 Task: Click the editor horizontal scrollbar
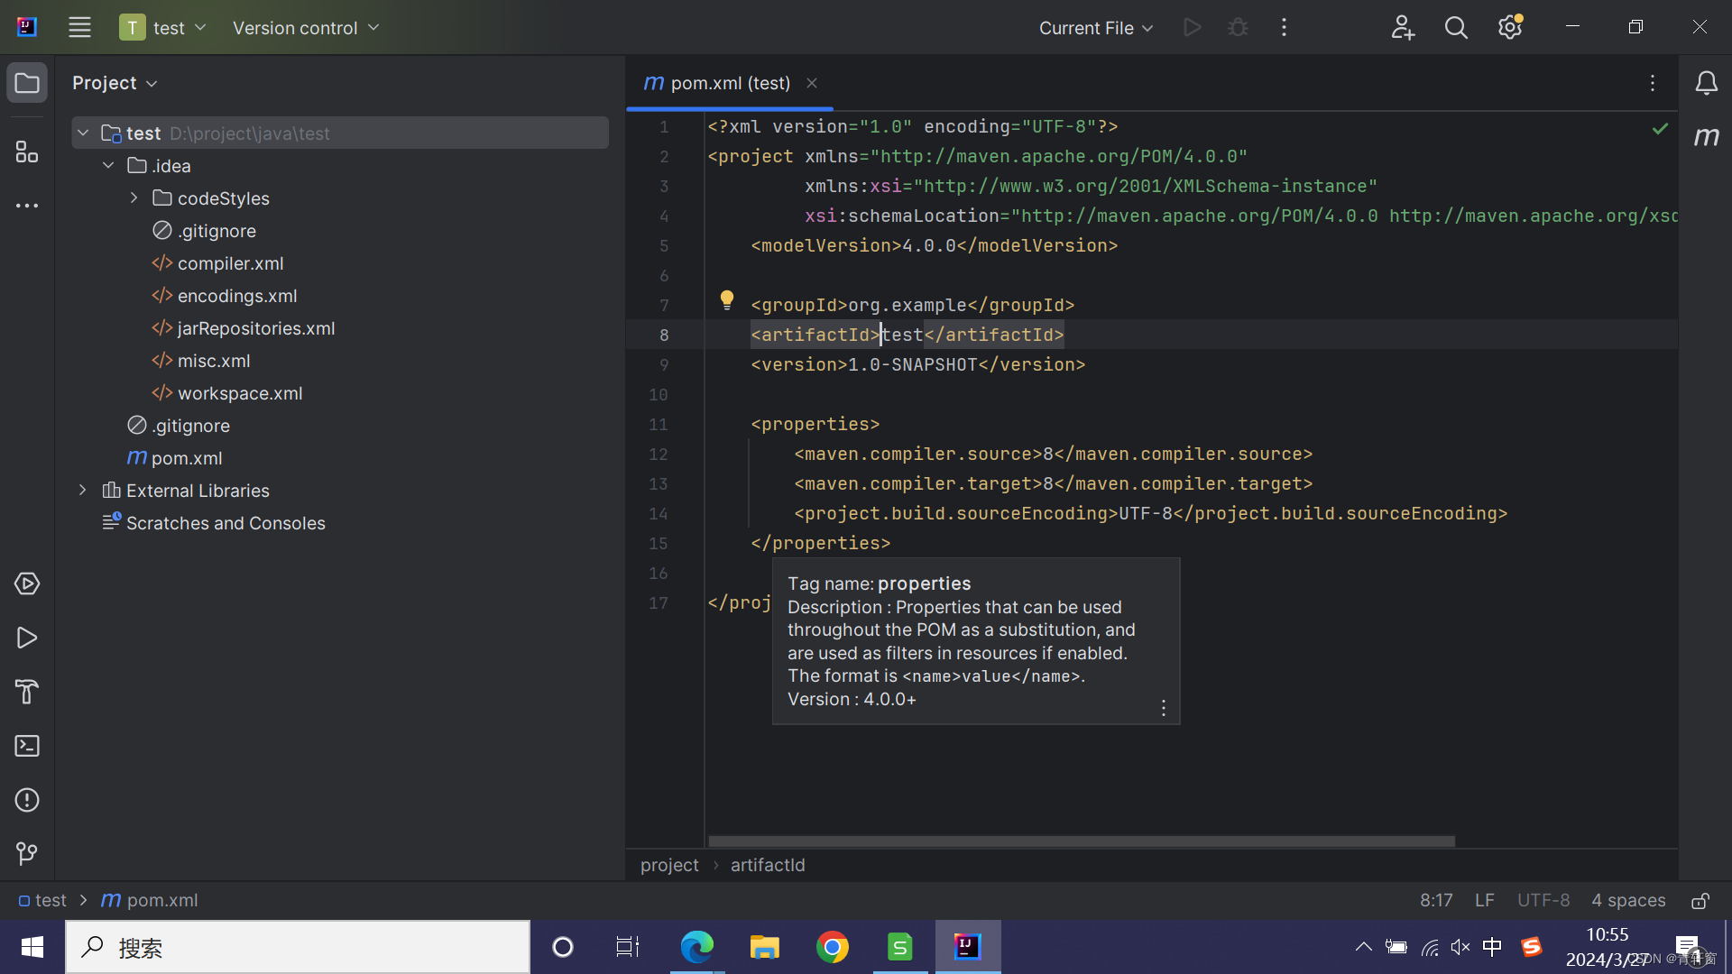tap(1081, 841)
